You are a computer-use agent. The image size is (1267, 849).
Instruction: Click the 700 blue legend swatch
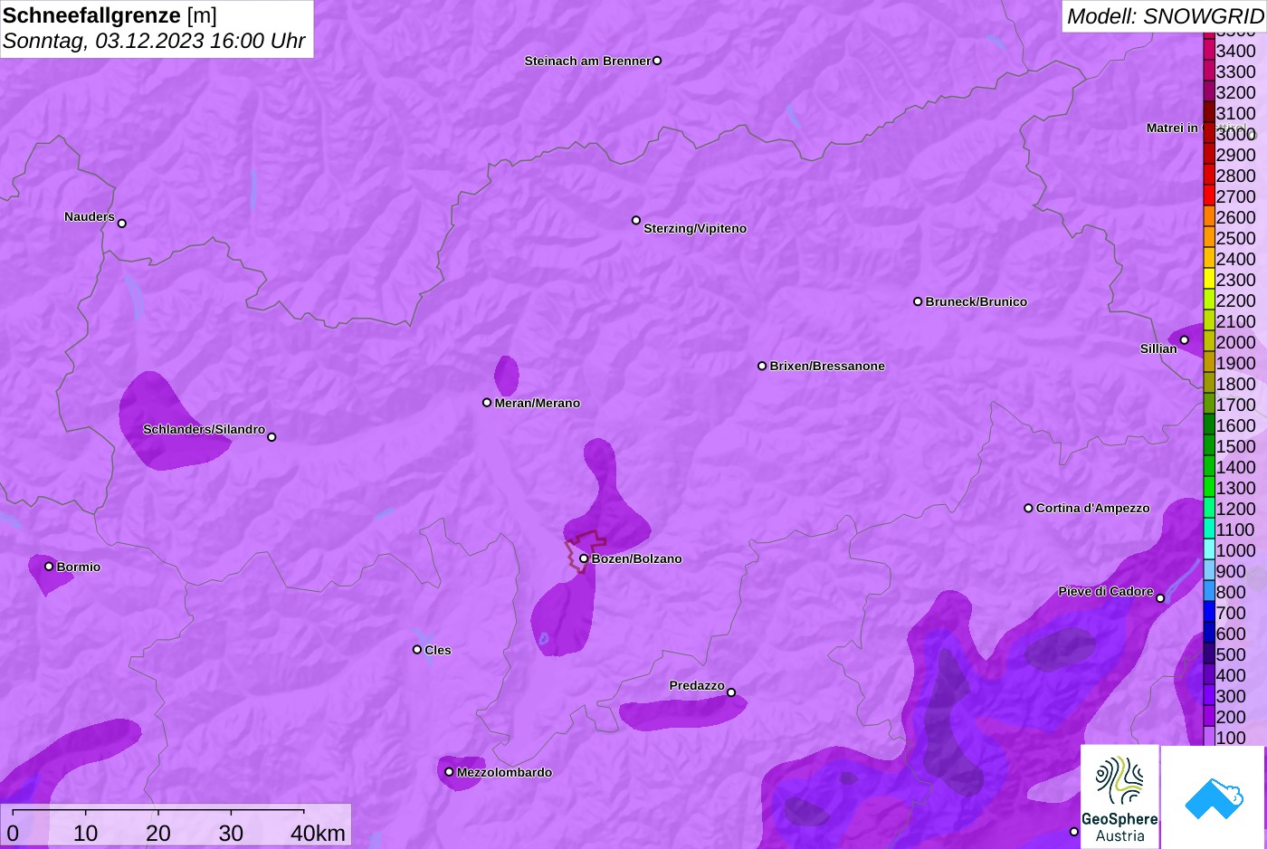click(1209, 613)
